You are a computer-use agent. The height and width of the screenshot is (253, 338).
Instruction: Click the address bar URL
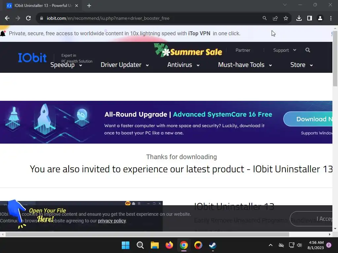pyautogui.click(x=108, y=18)
